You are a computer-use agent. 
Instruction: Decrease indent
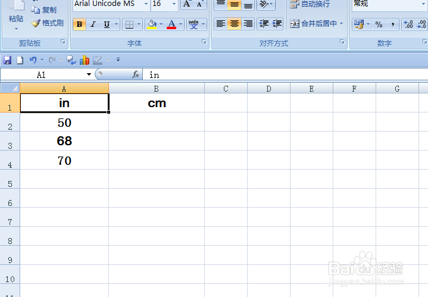click(264, 24)
